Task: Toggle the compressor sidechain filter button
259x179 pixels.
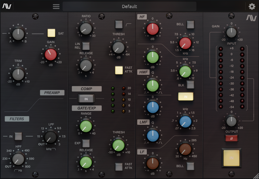Action: coord(119,24)
